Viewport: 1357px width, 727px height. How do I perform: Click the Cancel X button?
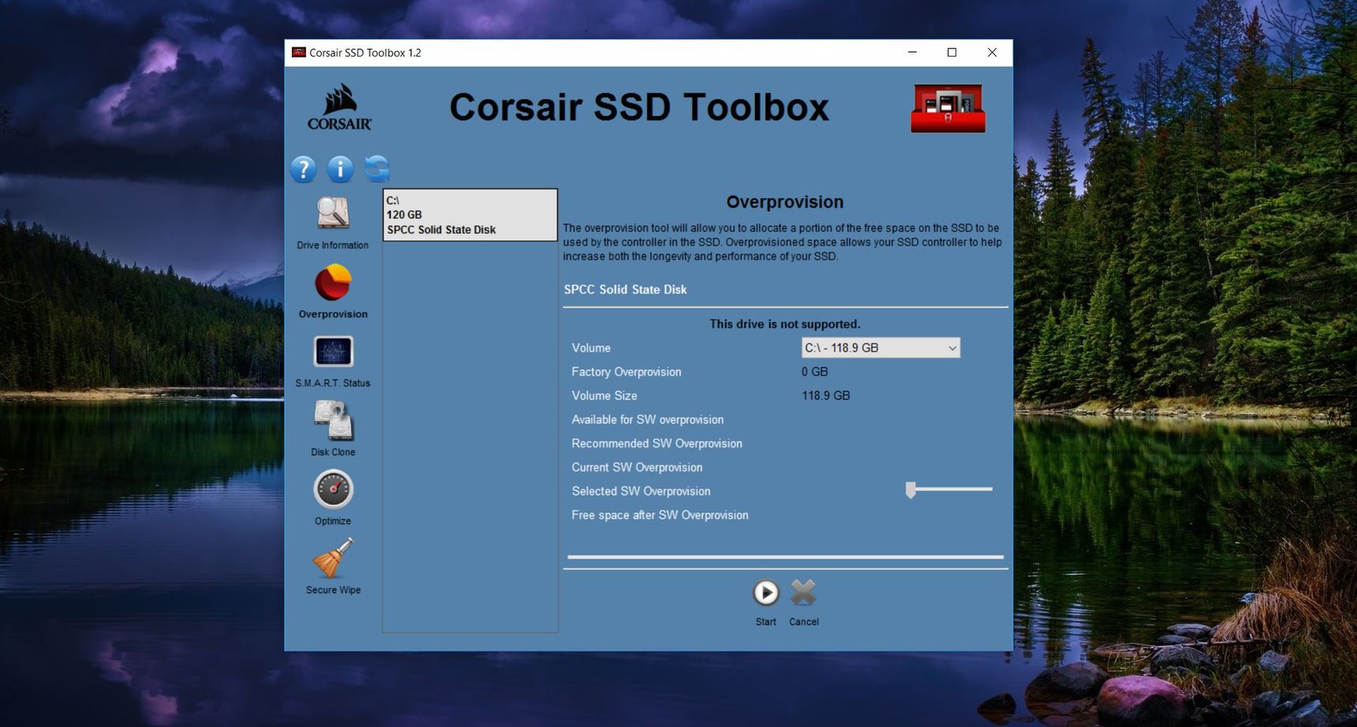803,593
